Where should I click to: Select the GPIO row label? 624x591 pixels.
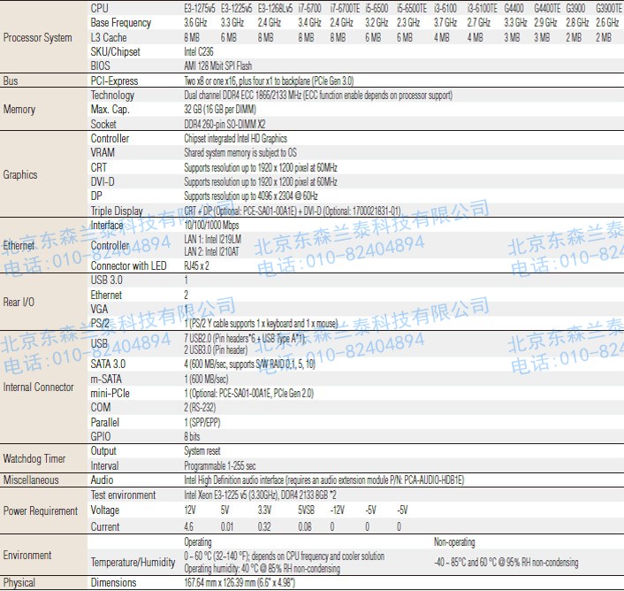coord(101,436)
